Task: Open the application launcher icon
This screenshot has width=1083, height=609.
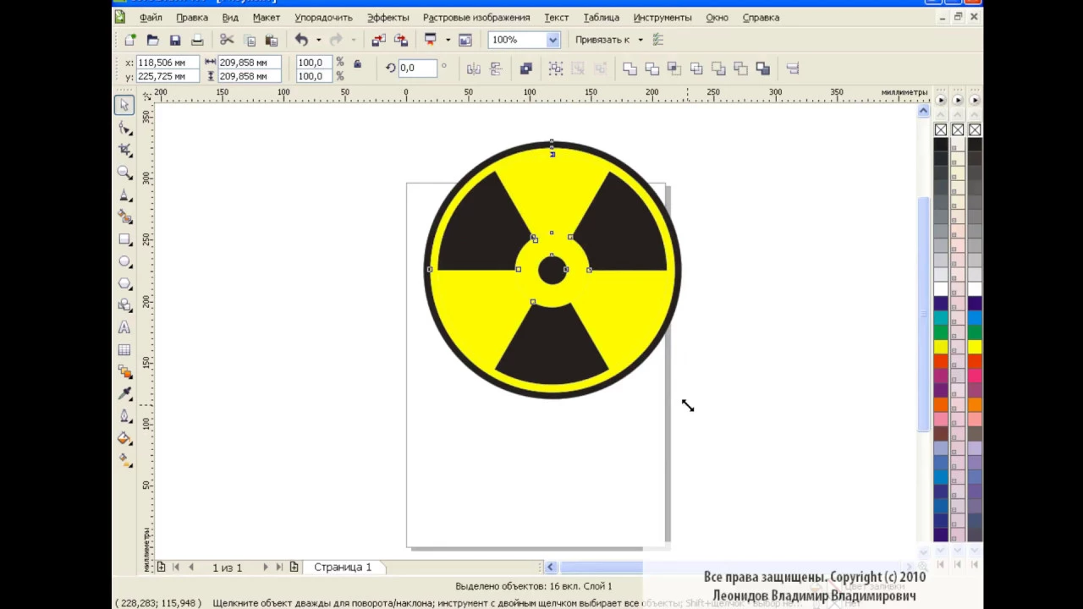Action: click(x=431, y=40)
